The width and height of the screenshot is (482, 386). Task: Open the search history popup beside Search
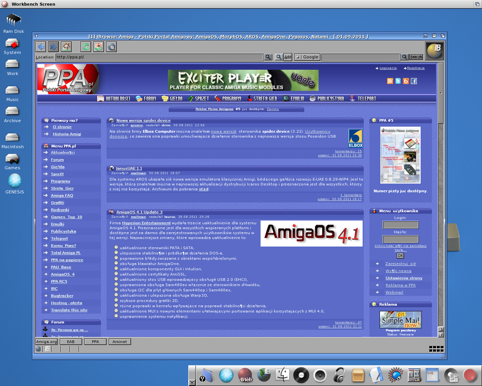point(404,57)
